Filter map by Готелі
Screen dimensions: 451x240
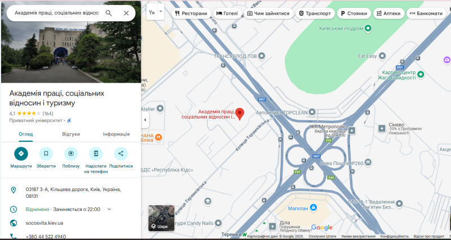click(227, 13)
